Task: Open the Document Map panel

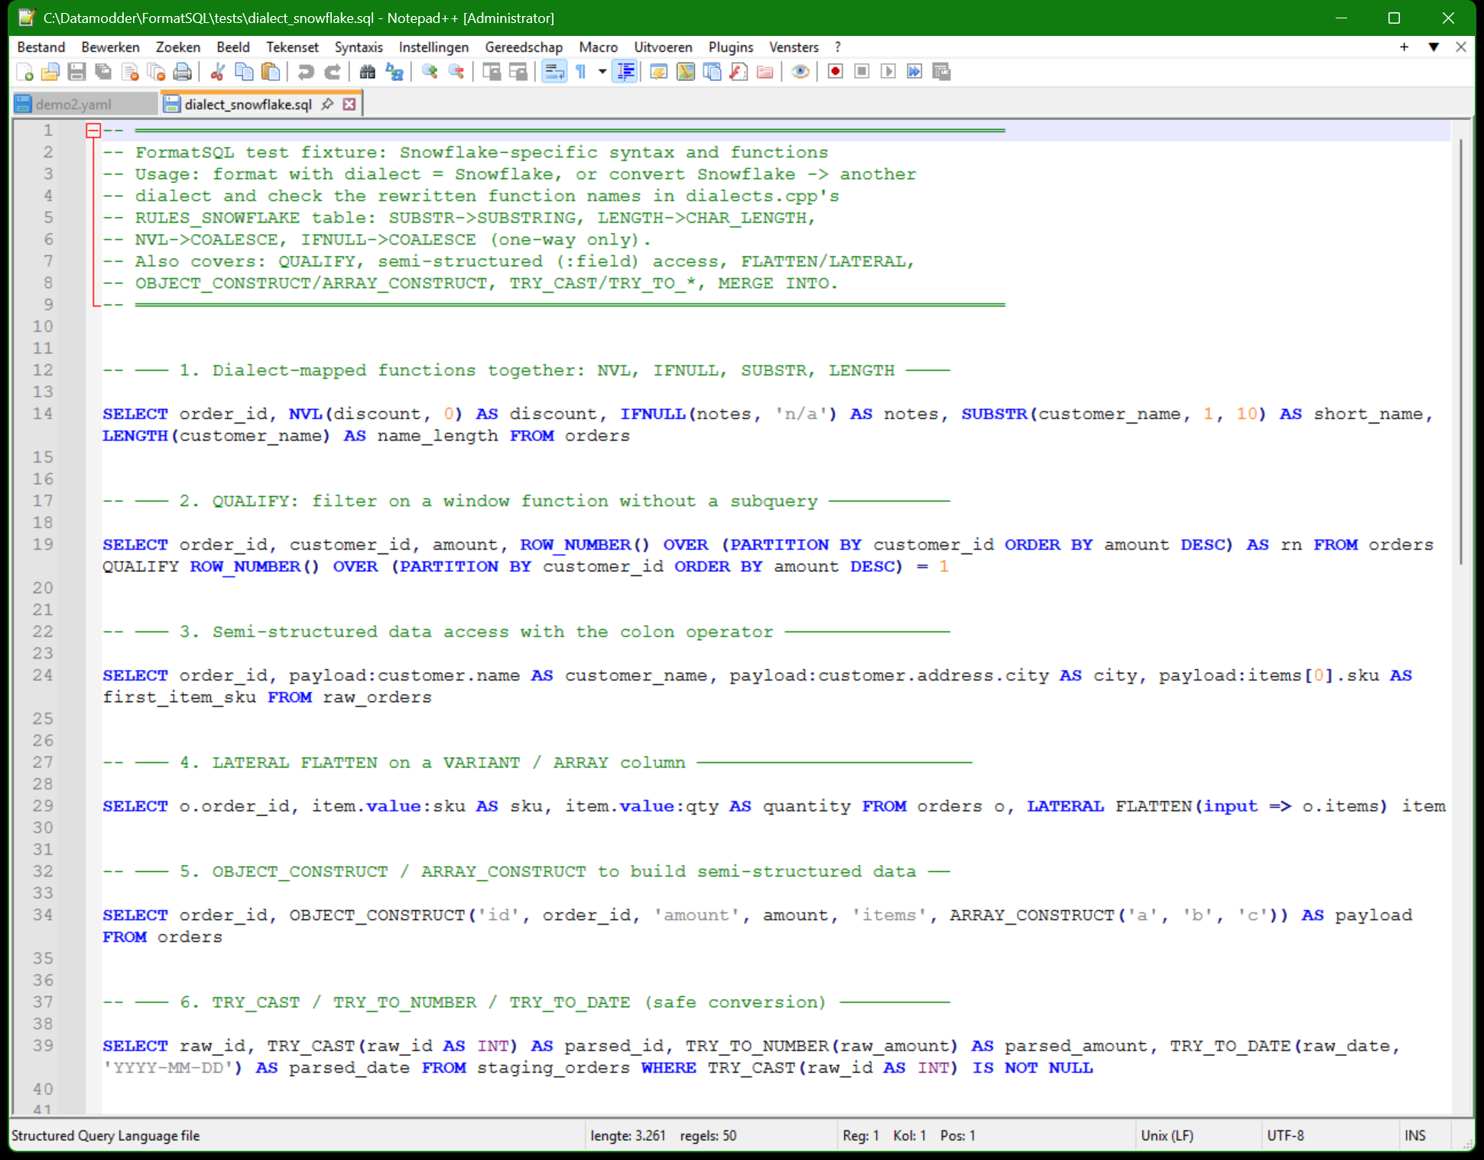Action: 686,72
